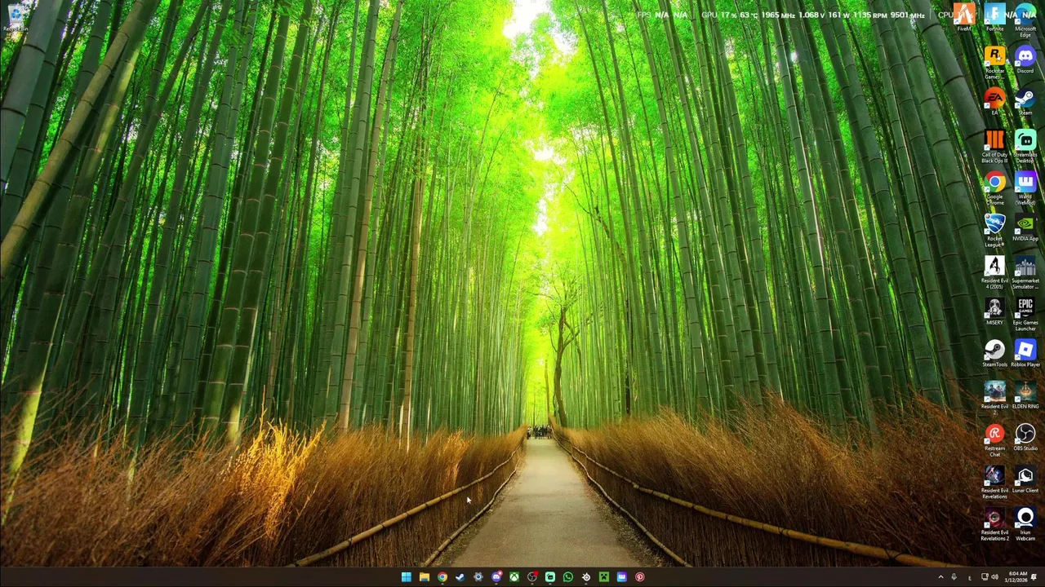Screen dimensions: 1045x587
Task: Select the Epic Games Launcher shortcut
Action: pyautogui.click(x=1025, y=315)
